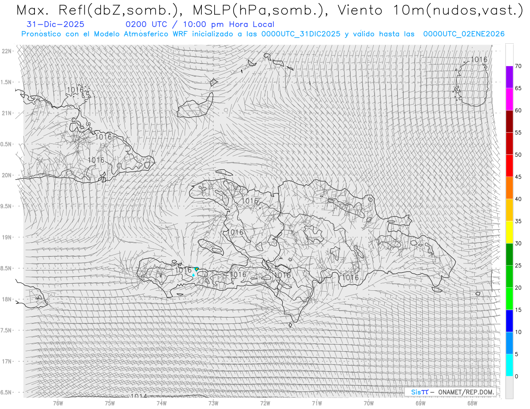Click the colorbar value '10'
The width and height of the screenshot is (530, 409).
pos(518,332)
